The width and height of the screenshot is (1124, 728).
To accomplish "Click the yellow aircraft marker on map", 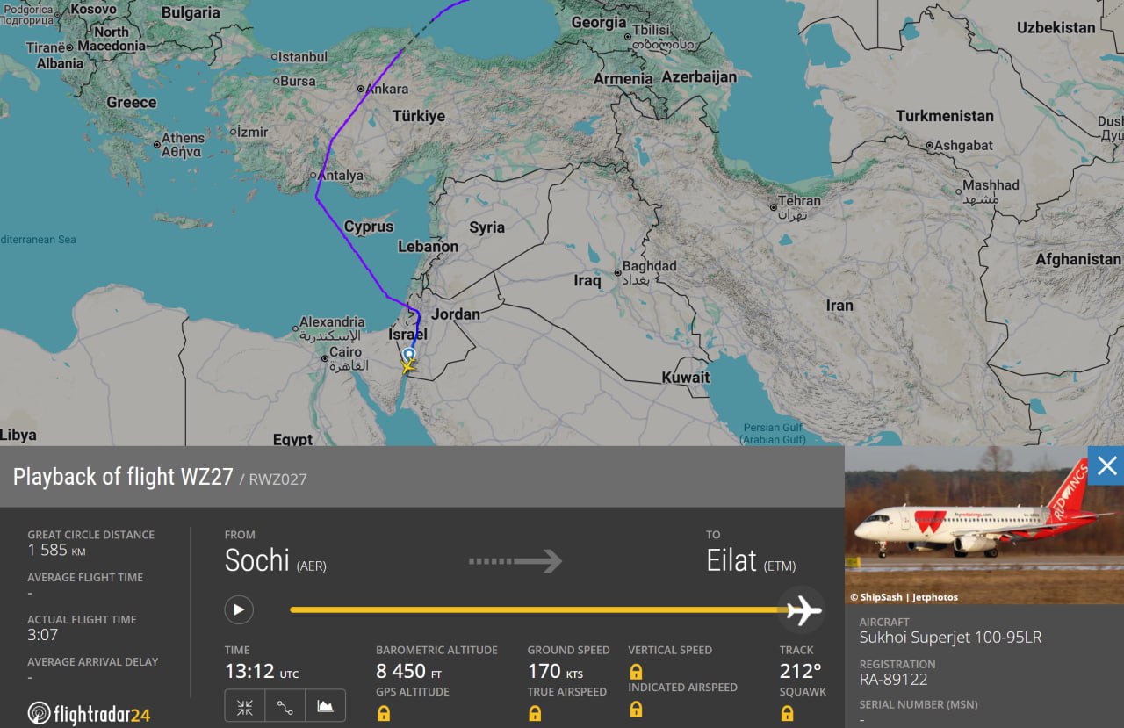I will click(408, 367).
